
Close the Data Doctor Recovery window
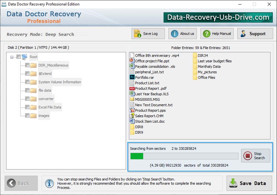point(269,4)
